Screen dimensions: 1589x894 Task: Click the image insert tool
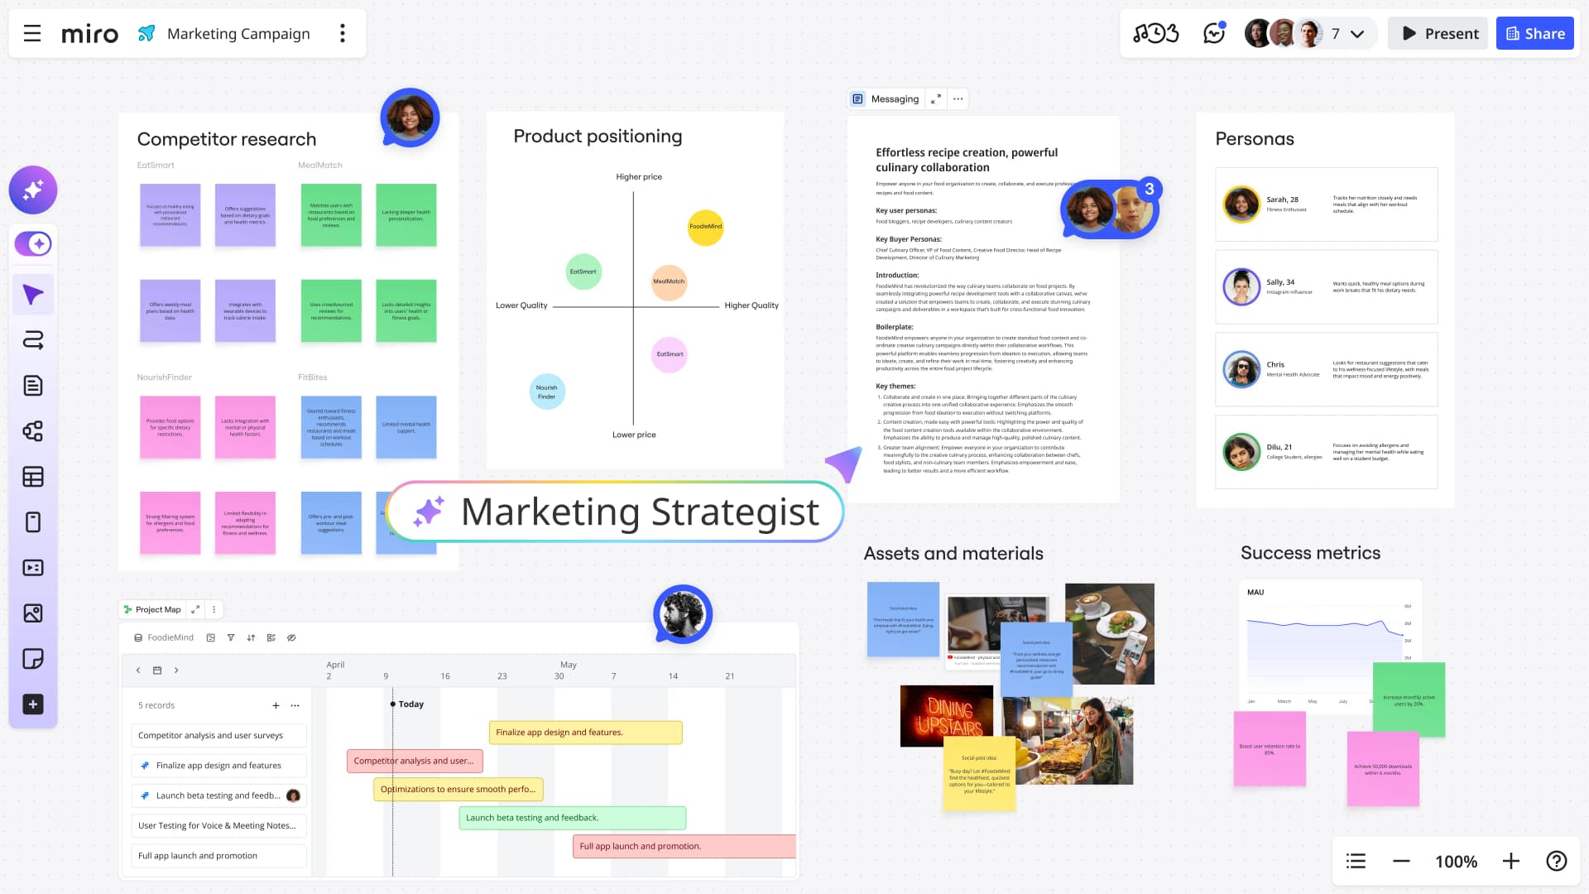(x=33, y=613)
